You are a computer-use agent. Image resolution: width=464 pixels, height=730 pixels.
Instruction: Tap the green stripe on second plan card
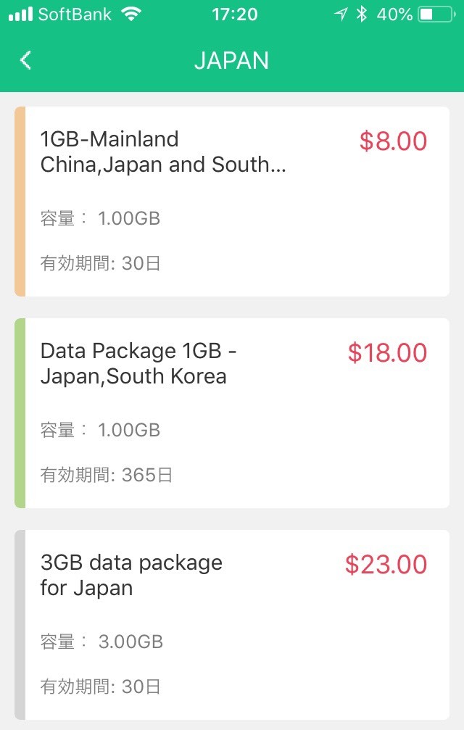(x=20, y=413)
